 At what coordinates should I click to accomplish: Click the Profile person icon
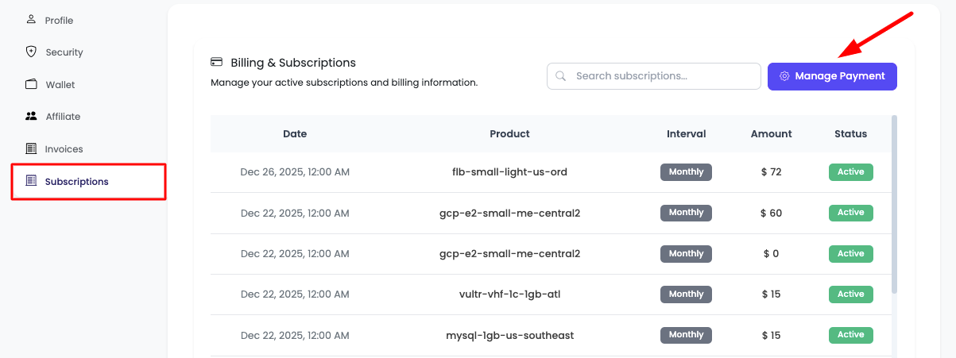(x=31, y=19)
